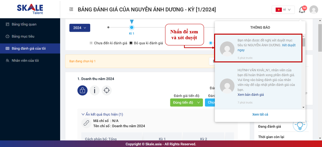Click the Kì 1 timeline marker
The height and width of the screenshot is (147, 322).
(132, 28)
